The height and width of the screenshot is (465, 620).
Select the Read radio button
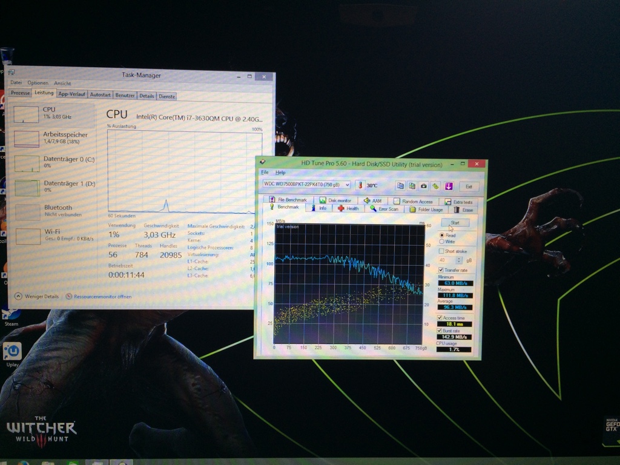pyautogui.click(x=441, y=235)
